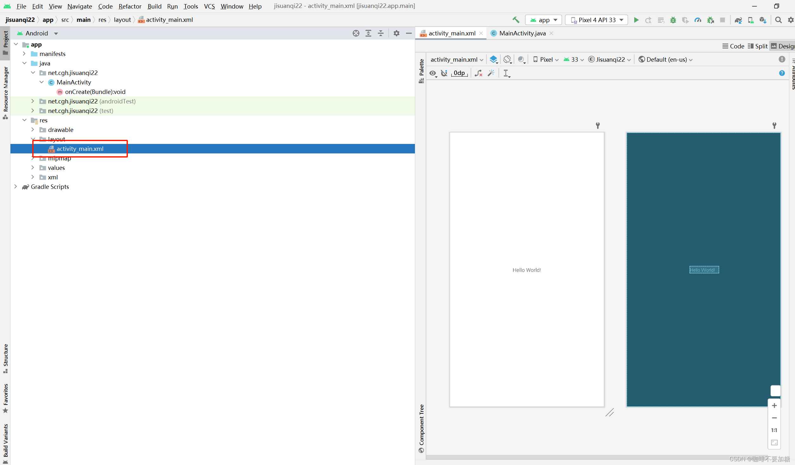Click Infer Constraints magic wand icon
This screenshot has width=795, height=465.
pos(491,73)
